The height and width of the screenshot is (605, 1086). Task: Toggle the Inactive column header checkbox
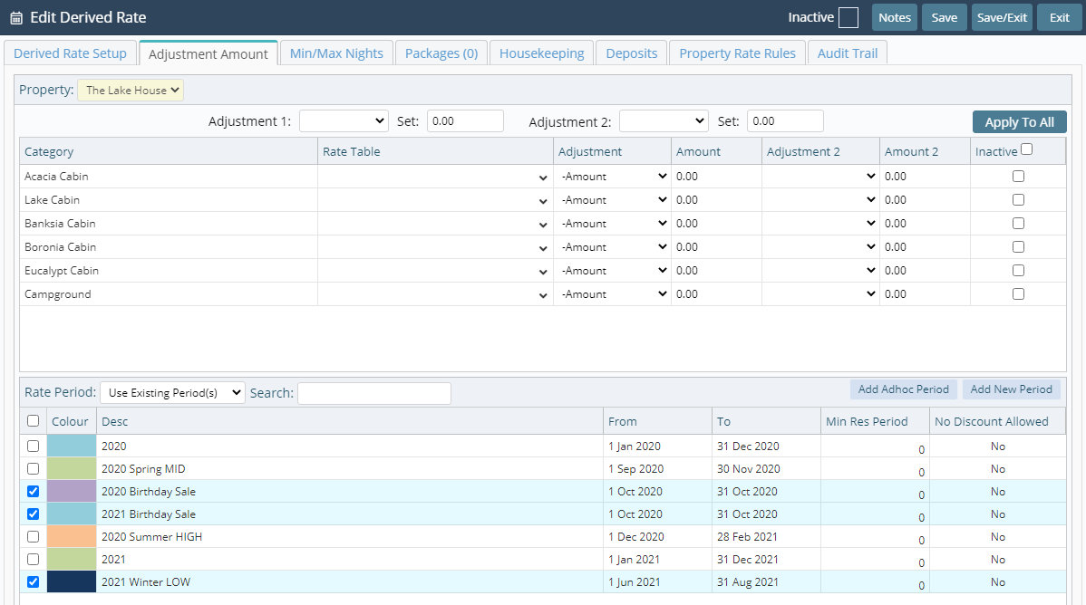(1026, 149)
